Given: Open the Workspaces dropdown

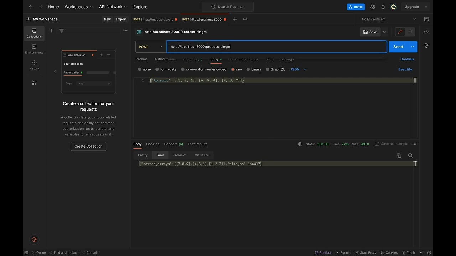Looking at the screenshot, I should [78, 7].
